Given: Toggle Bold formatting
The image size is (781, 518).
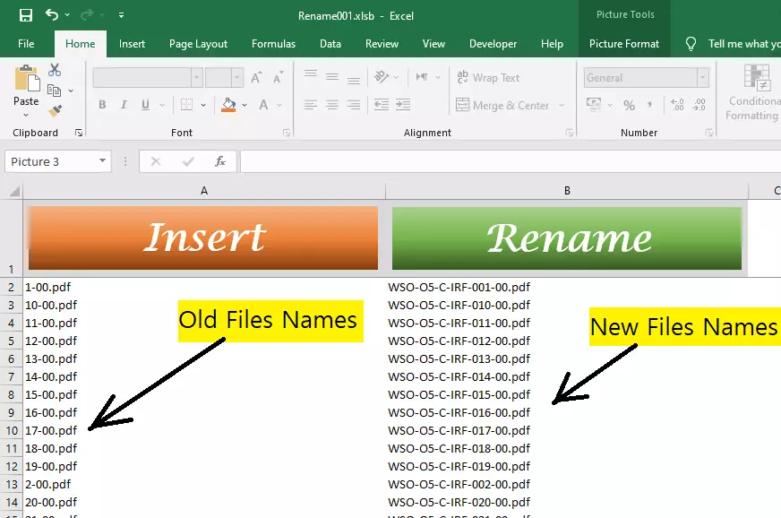Looking at the screenshot, I should (103, 105).
